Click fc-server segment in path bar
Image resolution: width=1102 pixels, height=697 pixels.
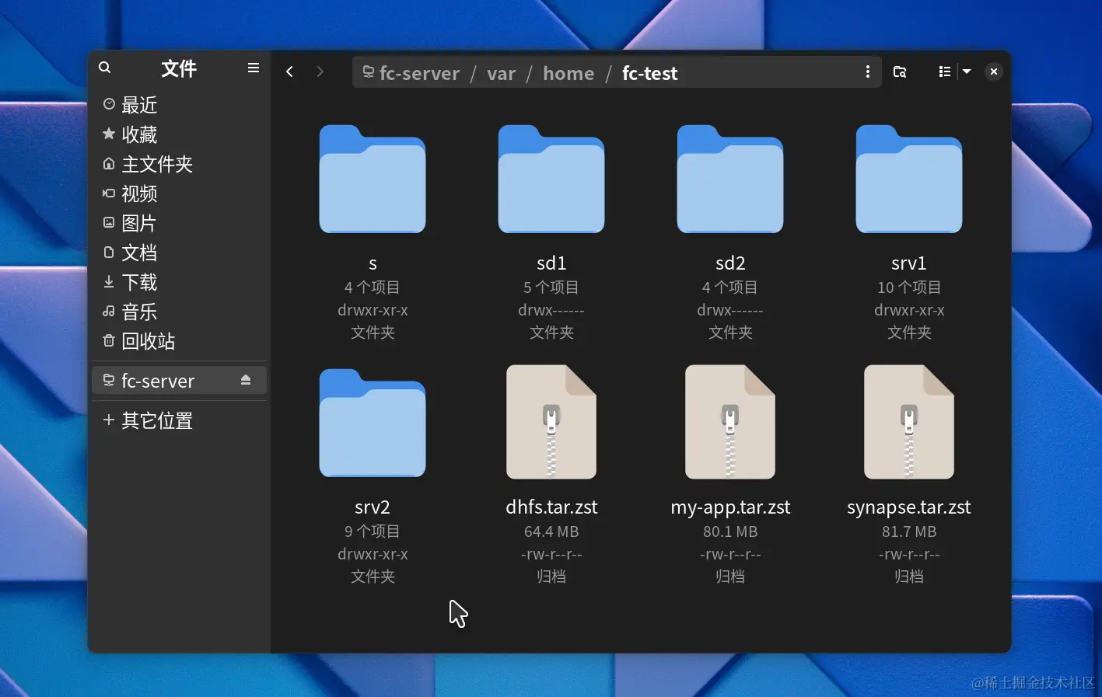tap(411, 73)
